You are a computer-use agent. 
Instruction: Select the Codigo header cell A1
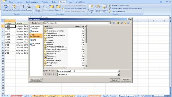pyautogui.click(x=10, y=23)
